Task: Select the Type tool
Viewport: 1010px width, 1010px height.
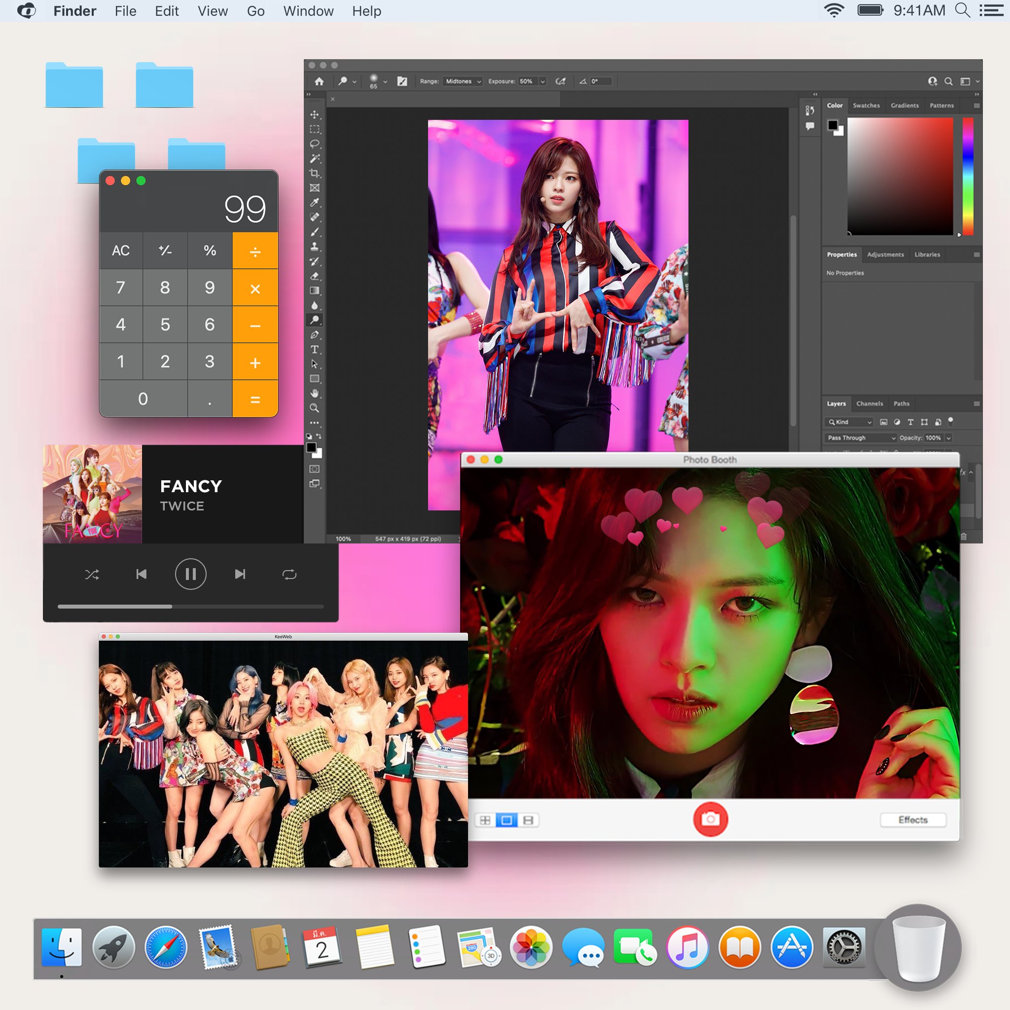Action: click(314, 349)
